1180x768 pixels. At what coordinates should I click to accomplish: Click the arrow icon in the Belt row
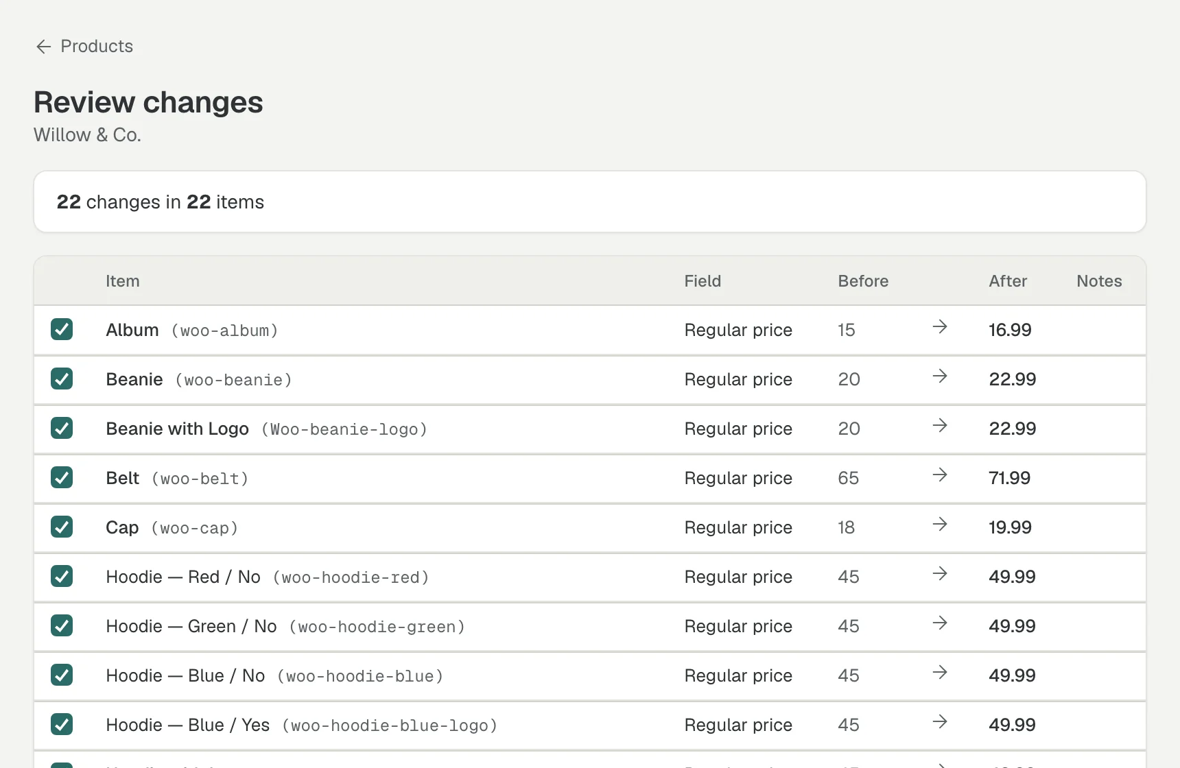click(x=940, y=475)
